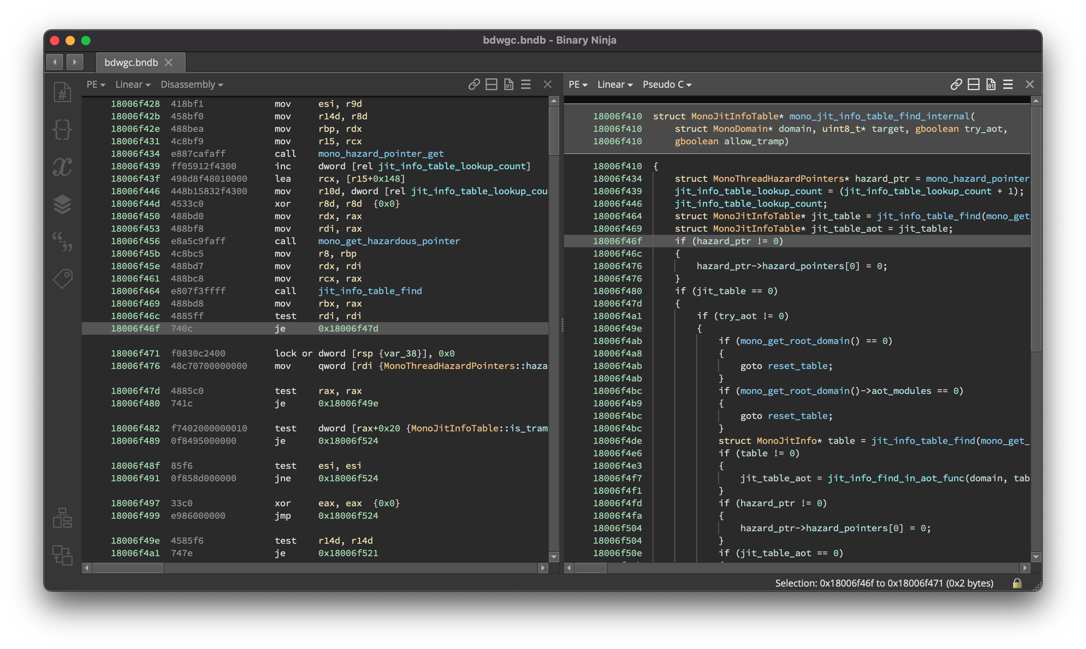Viewport: 1086px width, 649px height.
Task: Open the Strings sidebar icon (quotes)
Action: point(62,241)
